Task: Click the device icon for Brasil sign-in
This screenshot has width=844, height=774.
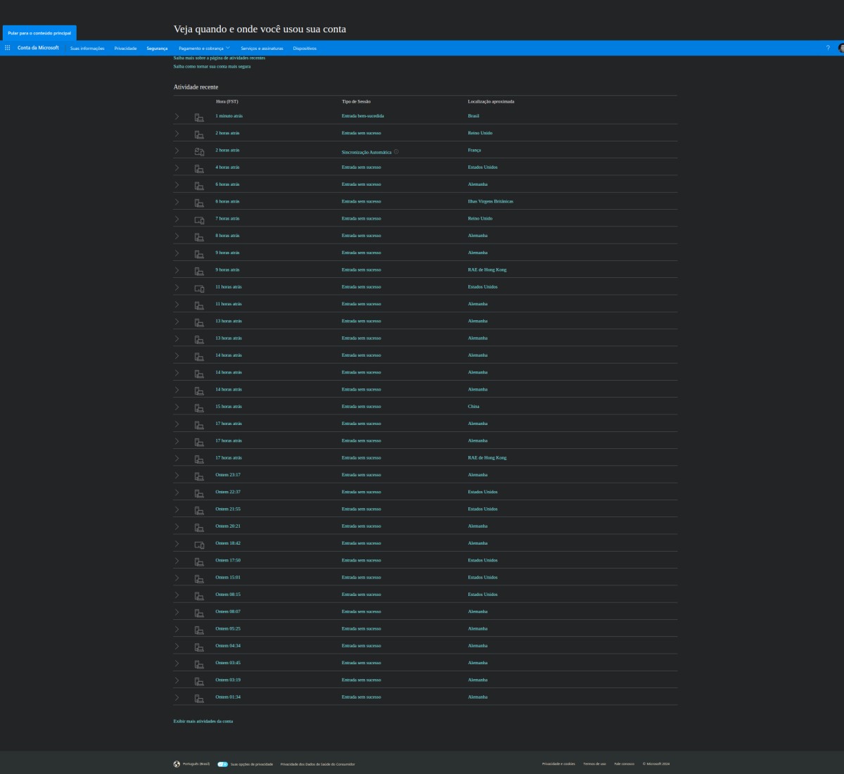Action: point(199,116)
